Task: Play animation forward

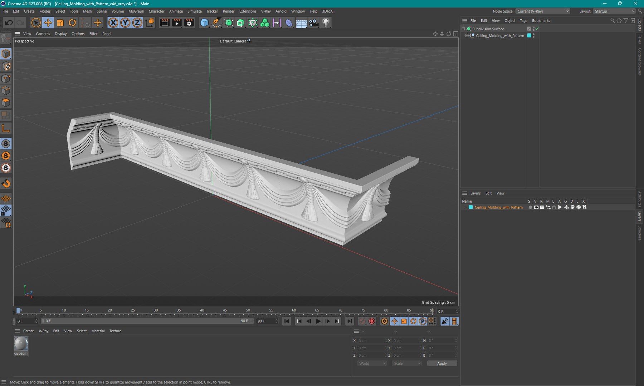Action: point(318,321)
